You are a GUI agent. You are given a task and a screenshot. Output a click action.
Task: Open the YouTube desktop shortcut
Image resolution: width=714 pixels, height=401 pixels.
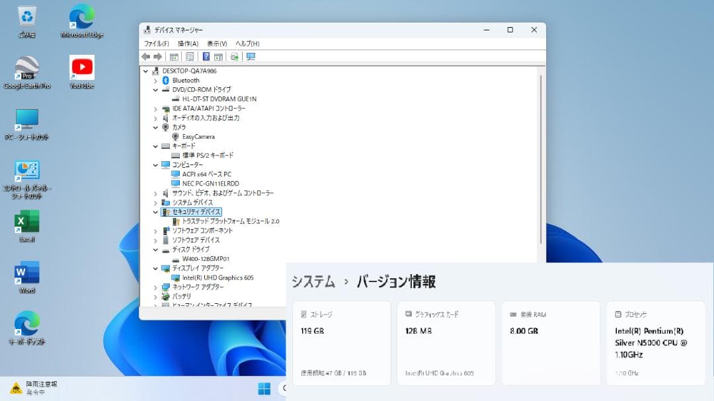click(81, 67)
